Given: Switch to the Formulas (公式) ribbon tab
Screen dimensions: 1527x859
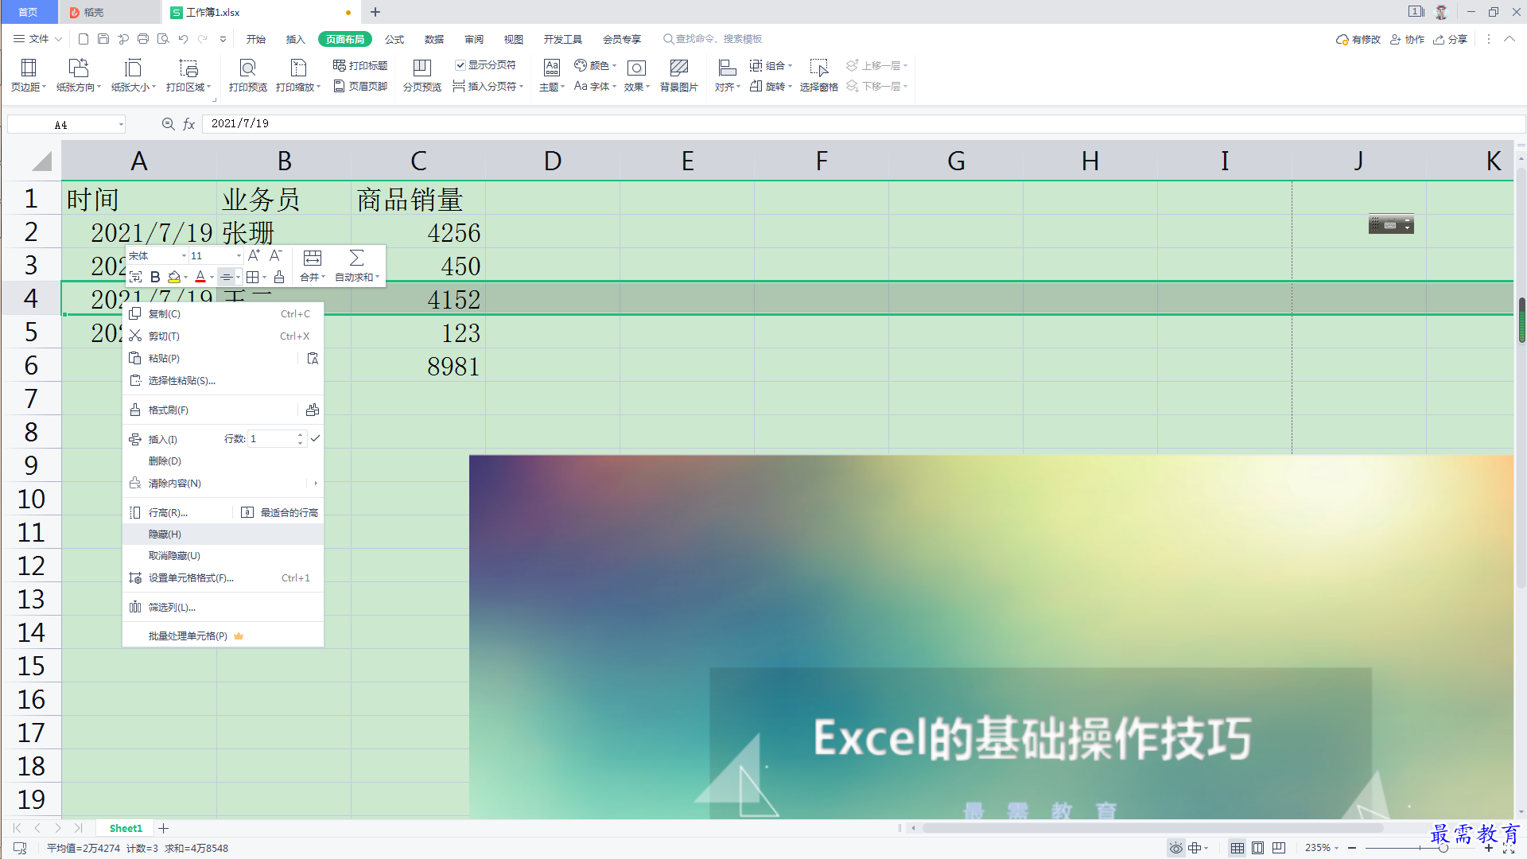Looking at the screenshot, I should (394, 39).
